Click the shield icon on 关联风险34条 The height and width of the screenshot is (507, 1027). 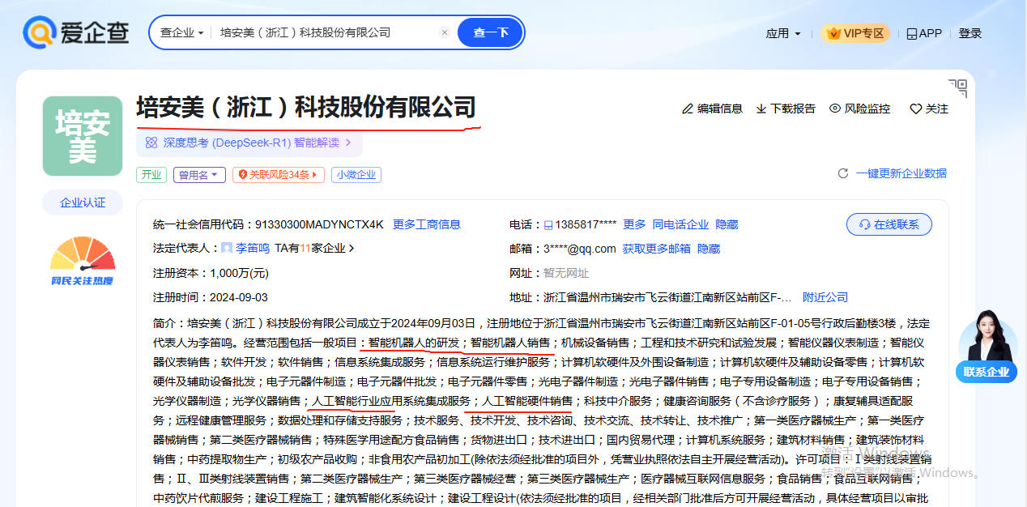click(x=241, y=174)
